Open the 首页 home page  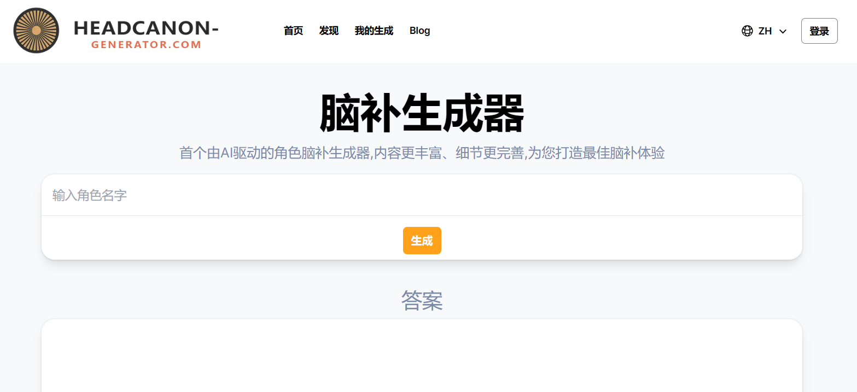[293, 31]
